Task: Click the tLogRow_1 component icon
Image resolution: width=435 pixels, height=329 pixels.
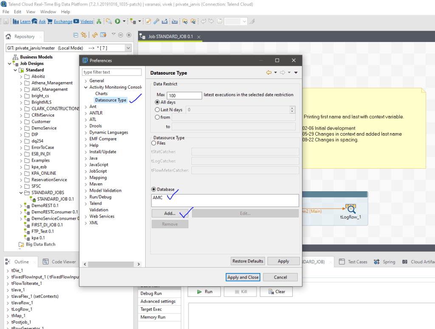Action: click(351, 208)
